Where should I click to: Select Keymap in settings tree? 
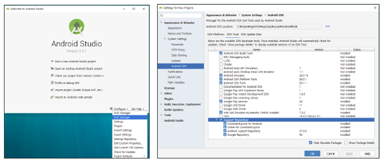[169, 88]
